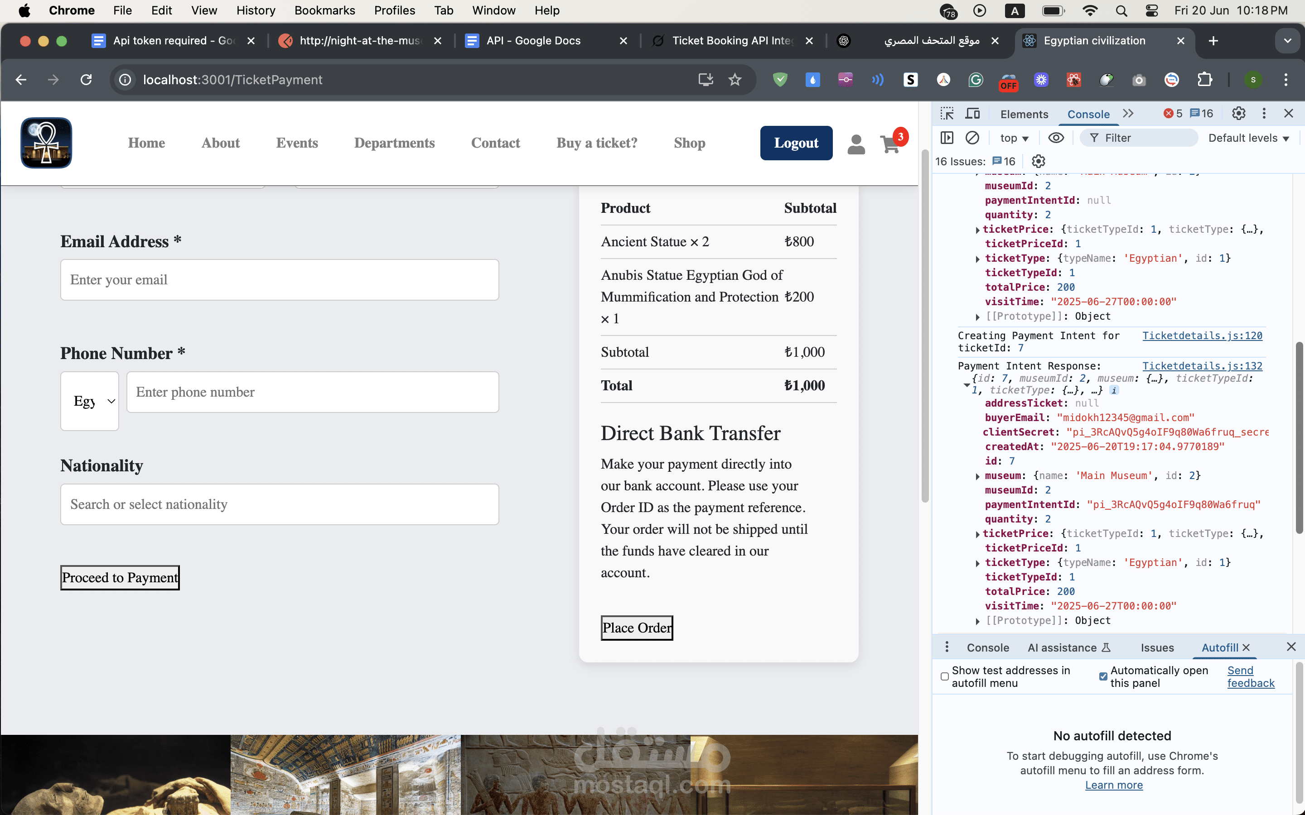
Task: Open the drawer three-dot menu in DevTools
Action: click(947, 647)
